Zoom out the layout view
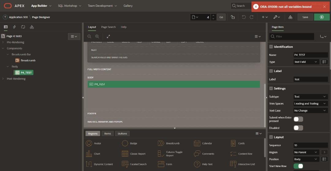This screenshot has height=171, width=331. coord(89,36)
